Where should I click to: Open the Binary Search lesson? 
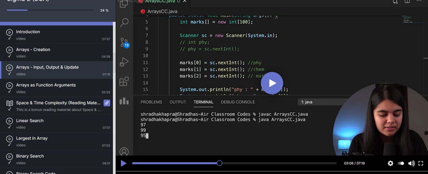56,159
